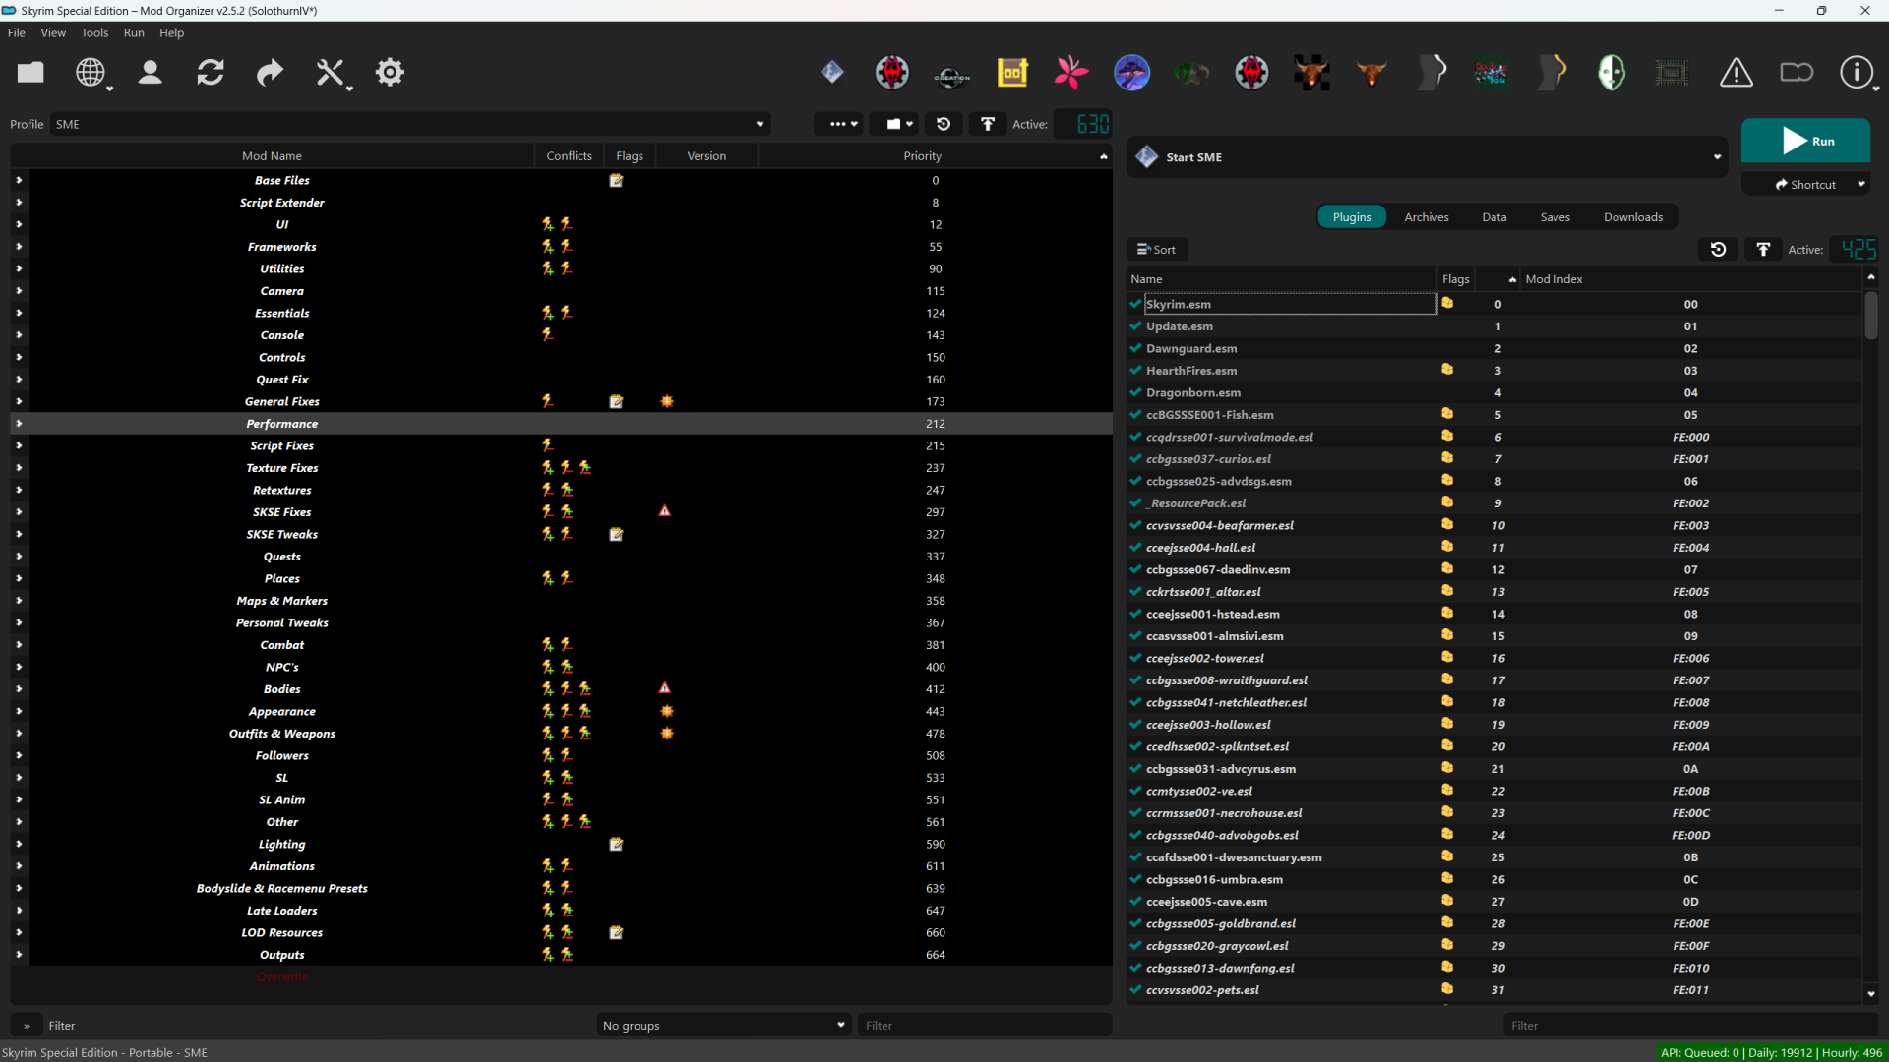Uncheck ccvsvsse002-pets.esl plugin

1135,990
